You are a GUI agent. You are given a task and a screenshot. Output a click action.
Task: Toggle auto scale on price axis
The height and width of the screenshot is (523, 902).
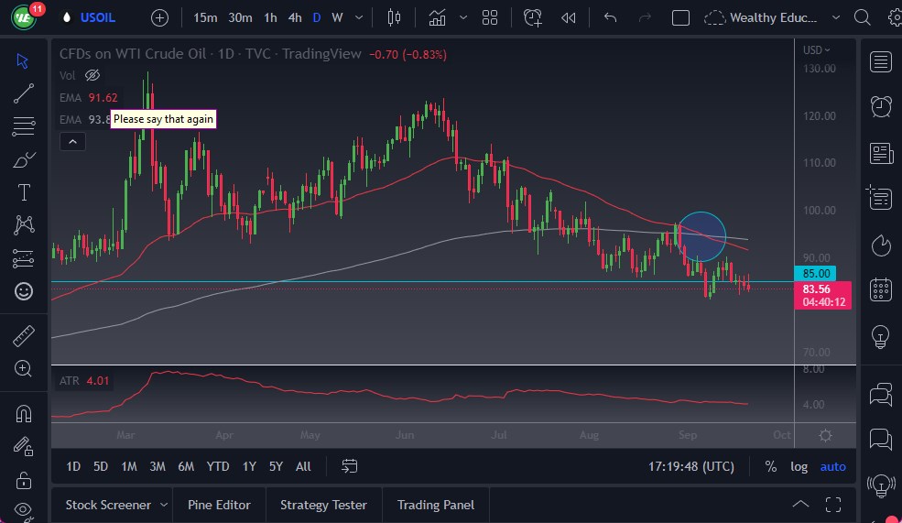[833, 466]
